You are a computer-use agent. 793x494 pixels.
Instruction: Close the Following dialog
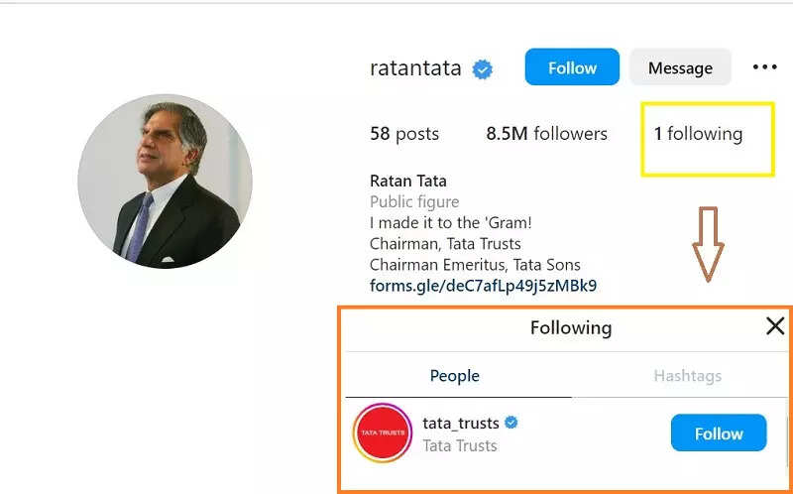[x=775, y=326]
